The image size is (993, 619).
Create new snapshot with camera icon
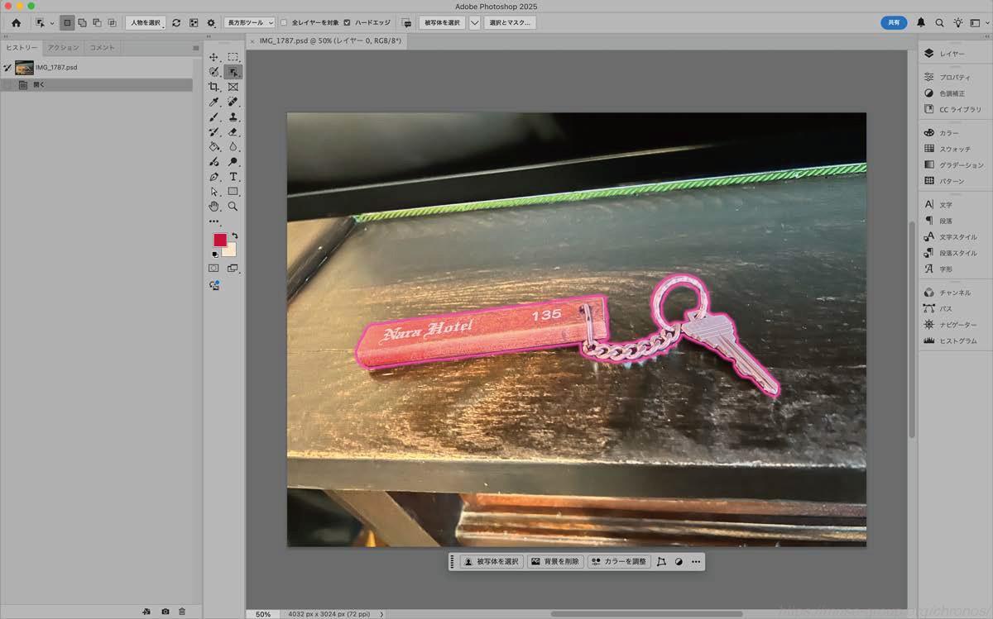pyautogui.click(x=165, y=612)
